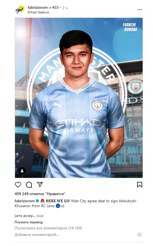Show tagged people icon on photo

[x=22, y=171]
